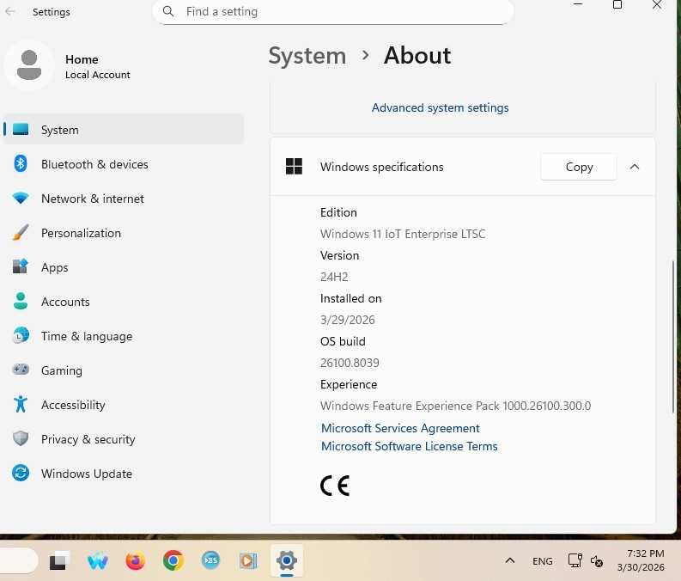
Task: Click the Accessibility figure icon
Action: point(21,404)
